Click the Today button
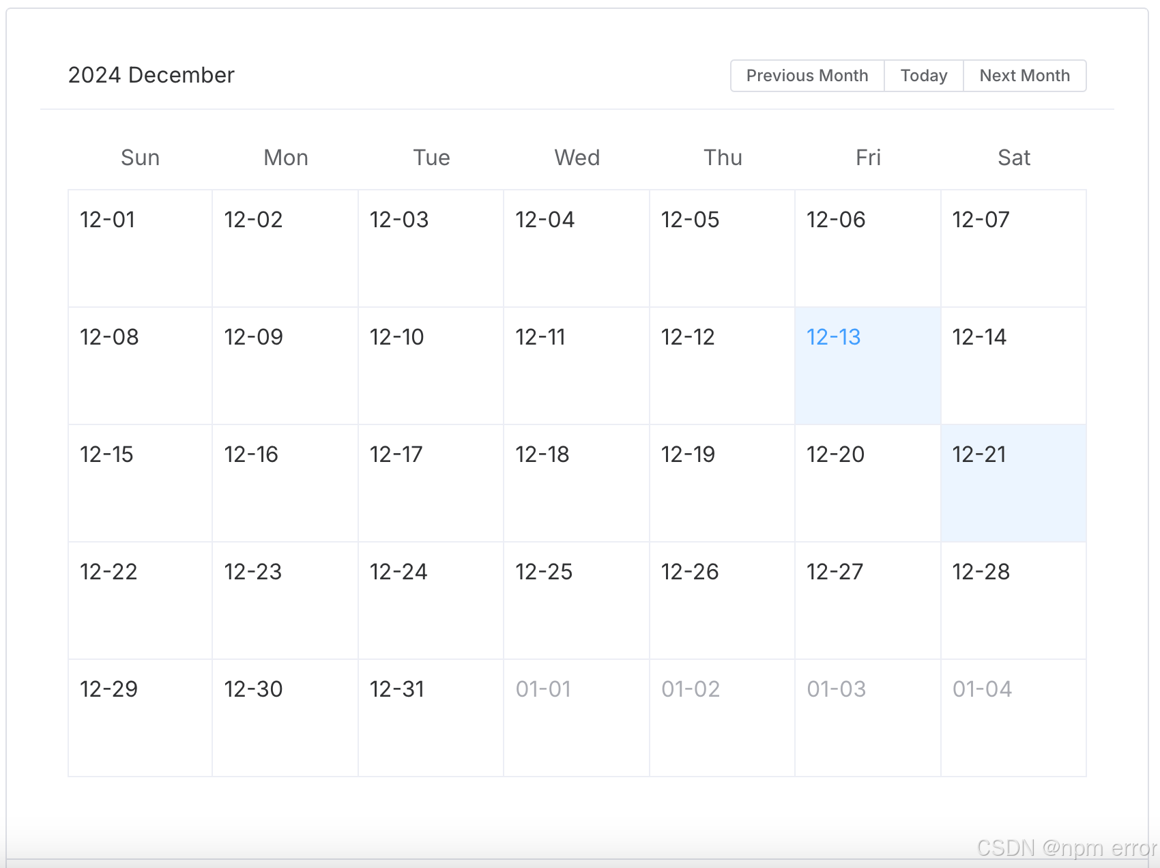Viewport: 1160px width, 868px height. coord(923,75)
